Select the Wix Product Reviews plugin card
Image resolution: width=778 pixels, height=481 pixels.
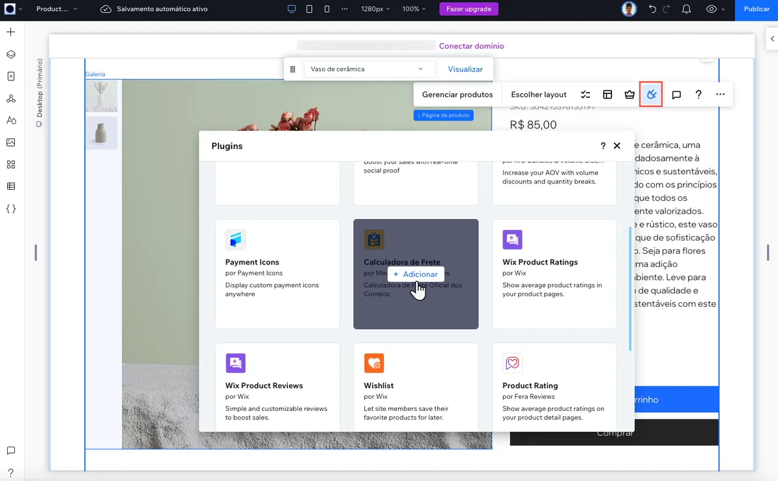[x=277, y=387]
